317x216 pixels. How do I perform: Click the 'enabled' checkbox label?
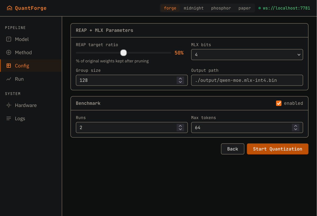293,103
